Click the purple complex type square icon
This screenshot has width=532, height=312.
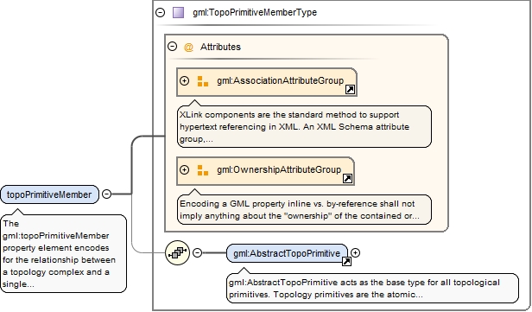click(x=178, y=13)
